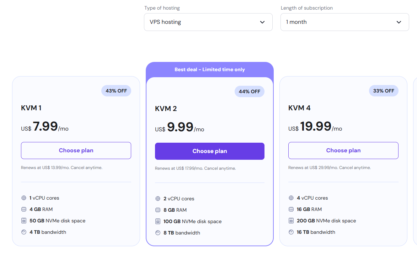
Task: Open the Length of subscription dropdown
Action: tap(345, 22)
